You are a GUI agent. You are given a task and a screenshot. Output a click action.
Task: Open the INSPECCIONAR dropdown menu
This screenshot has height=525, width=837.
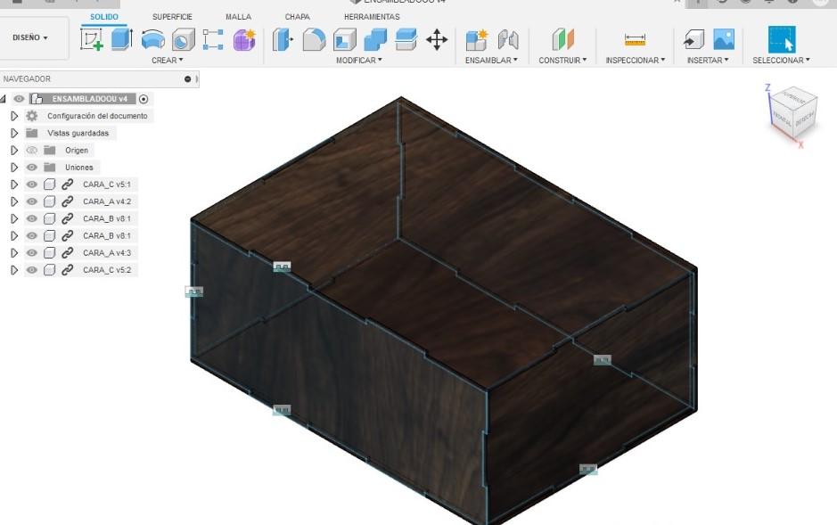[x=636, y=61]
